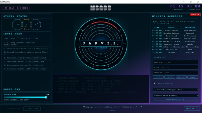Image resolution: width=202 pixels, height=113 pixels.
Task: Shift down with the GEAR DOWN button
Action: pos(32,109)
